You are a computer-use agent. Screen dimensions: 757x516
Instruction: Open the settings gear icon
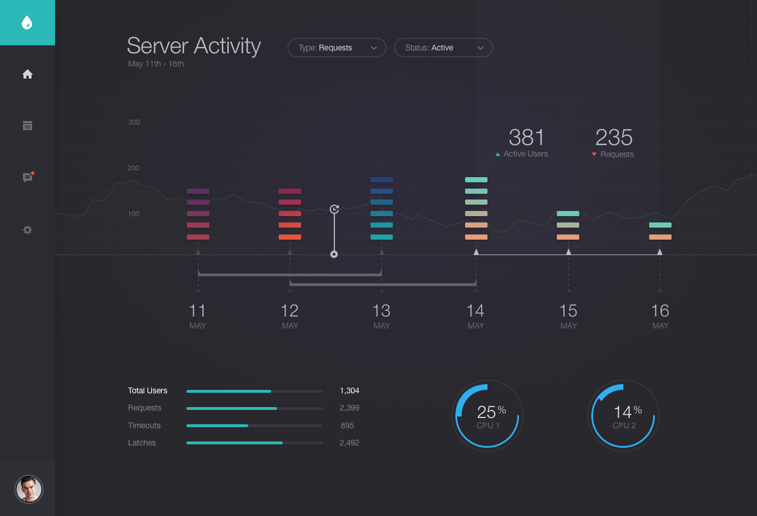click(28, 230)
